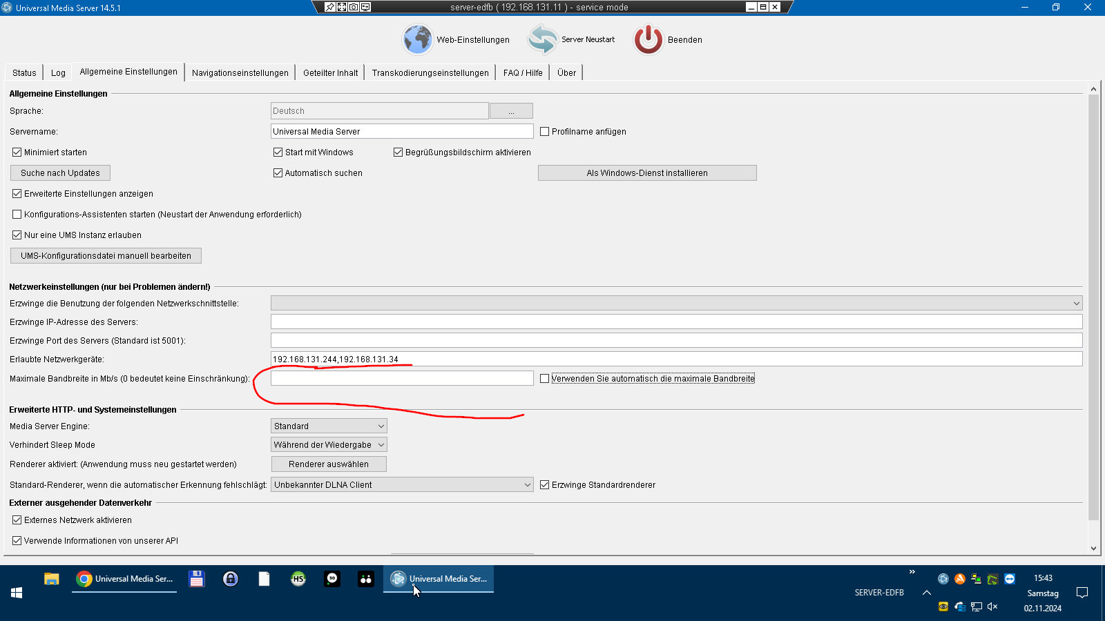The width and height of the screenshot is (1105, 621).
Task: Click the Server Neustart arrows icon
Action: (x=543, y=39)
